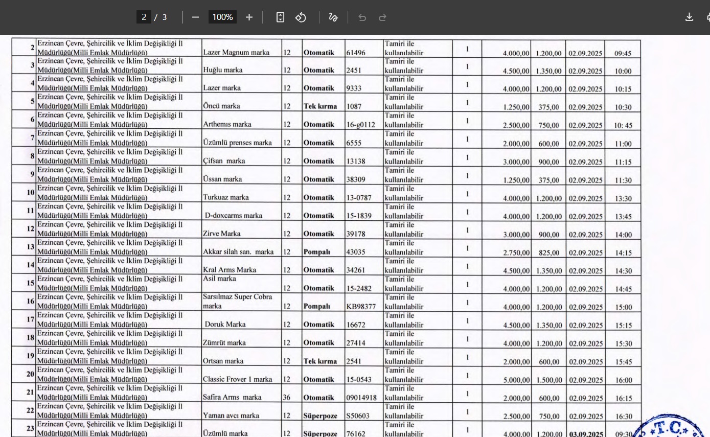Click the redo arrow in the toolbar
Screen dimensions: 710x437
click(x=382, y=17)
